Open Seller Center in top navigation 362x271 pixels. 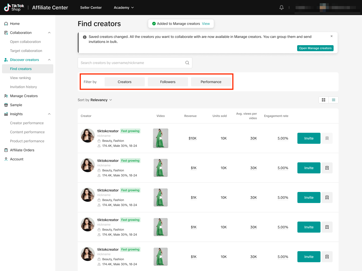(91, 8)
